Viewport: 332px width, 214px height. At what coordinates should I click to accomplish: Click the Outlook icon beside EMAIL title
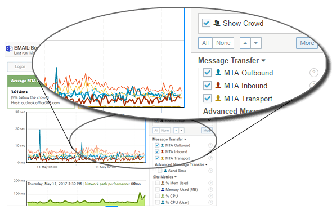8,48
